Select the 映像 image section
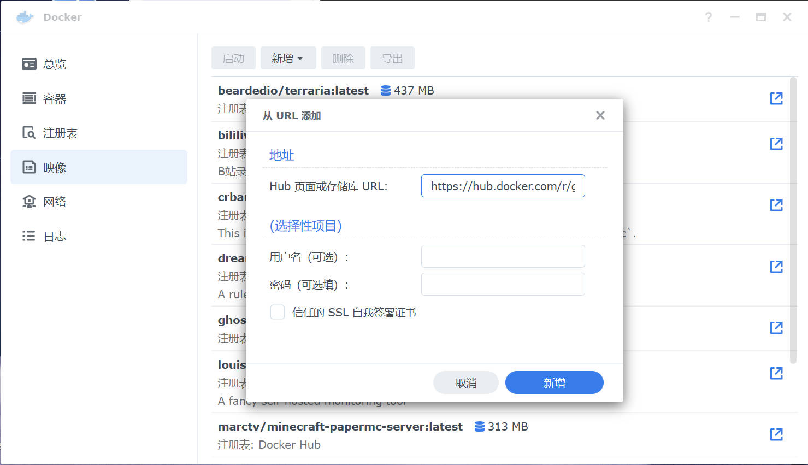The height and width of the screenshot is (465, 808). click(x=99, y=167)
